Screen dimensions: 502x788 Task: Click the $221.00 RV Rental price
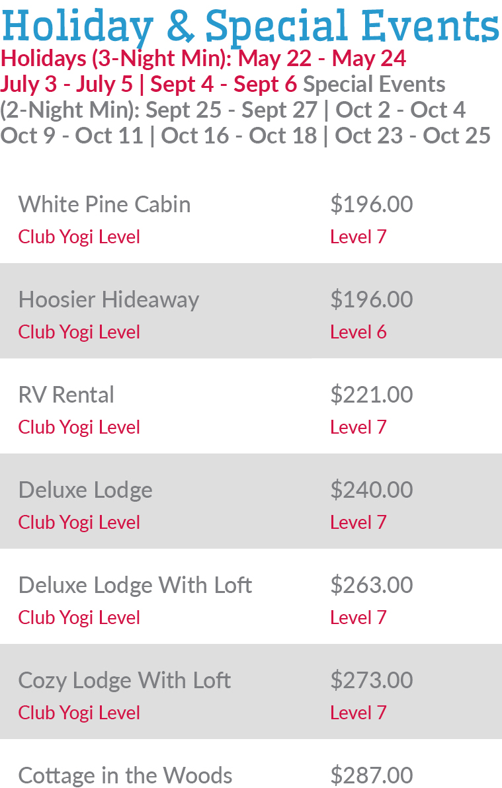pyautogui.click(x=371, y=395)
